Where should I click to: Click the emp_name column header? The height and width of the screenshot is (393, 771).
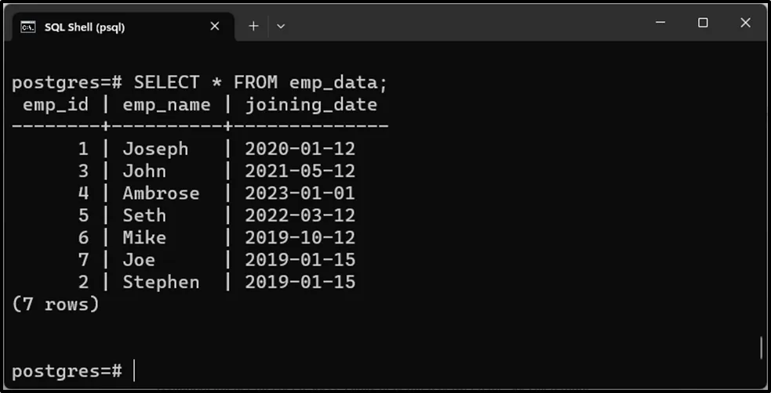(x=166, y=104)
